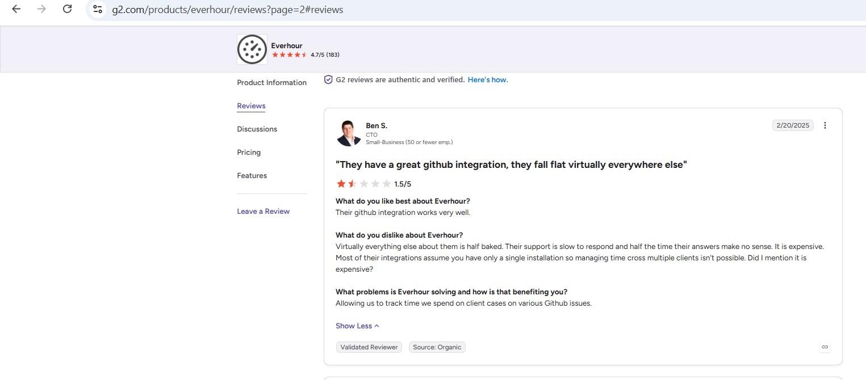The height and width of the screenshot is (380, 866).
Task: Copy review link via chain icon
Action: click(825, 347)
